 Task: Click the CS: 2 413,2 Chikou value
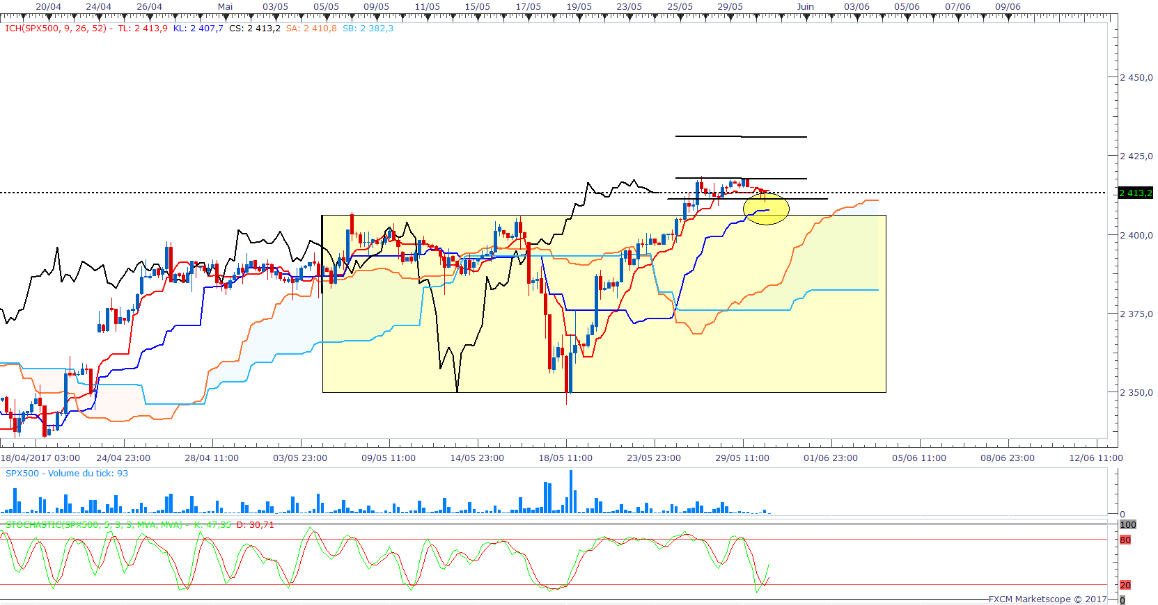pos(255,29)
